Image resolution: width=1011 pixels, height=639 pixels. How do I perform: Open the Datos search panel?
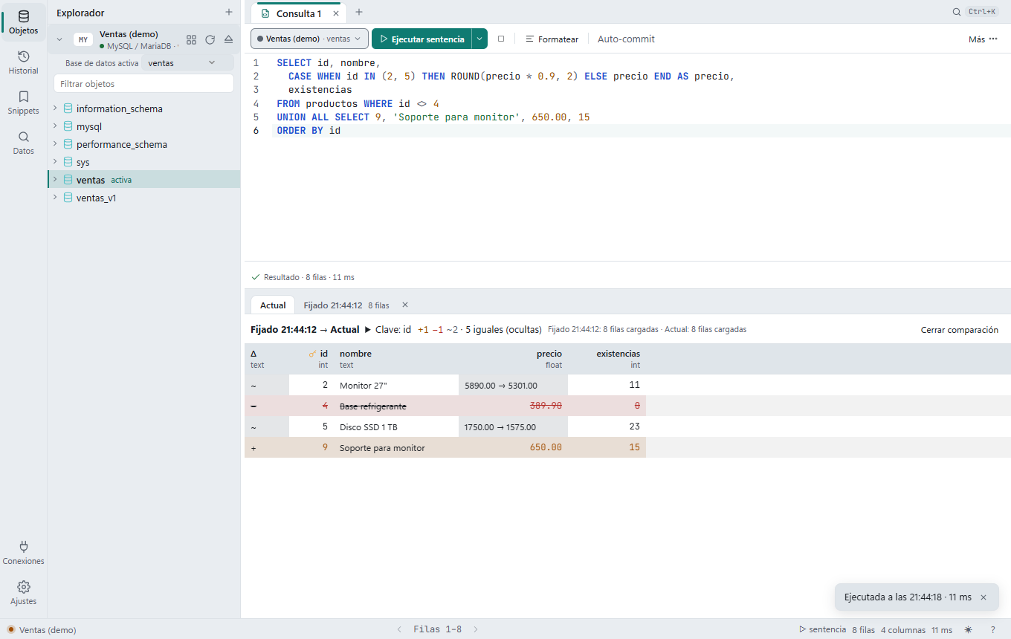(x=23, y=143)
